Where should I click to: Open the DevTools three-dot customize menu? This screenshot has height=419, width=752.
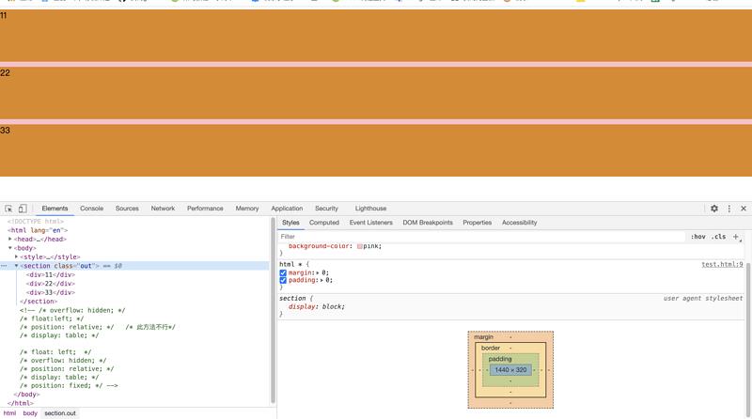(x=729, y=209)
